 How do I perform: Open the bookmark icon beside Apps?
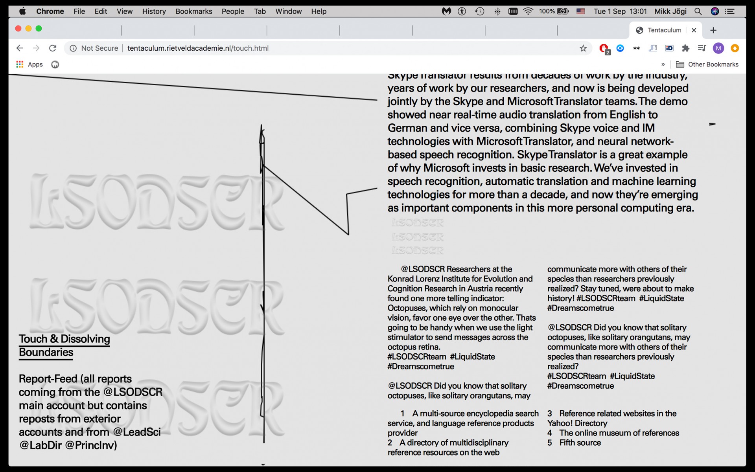(55, 64)
